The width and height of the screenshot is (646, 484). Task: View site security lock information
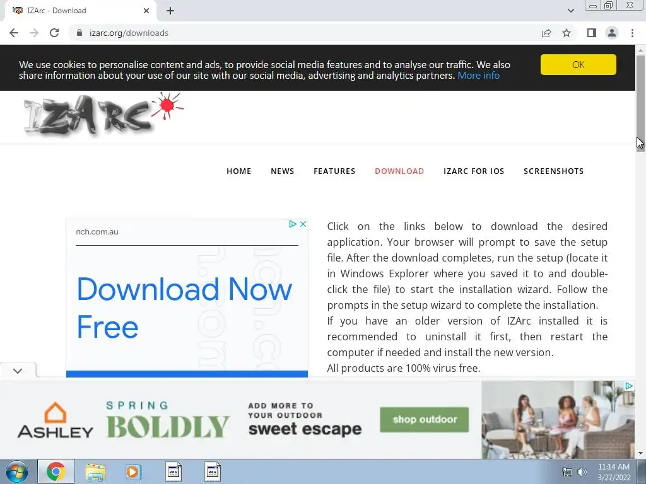click(79, 33)
